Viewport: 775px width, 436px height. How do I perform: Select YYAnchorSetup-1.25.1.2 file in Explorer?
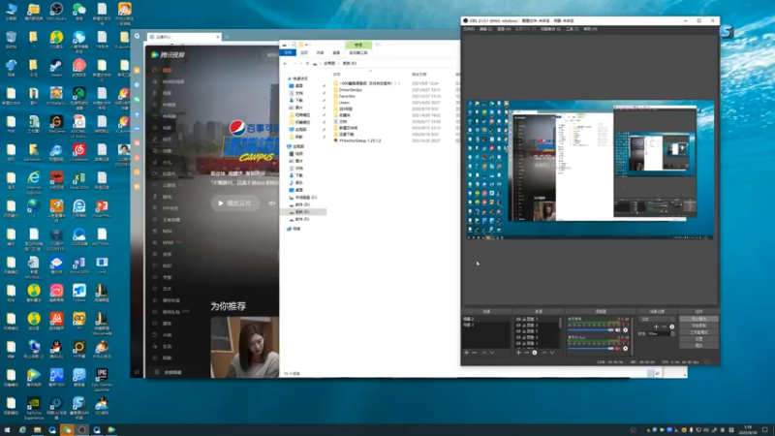[x=357, y=140]
